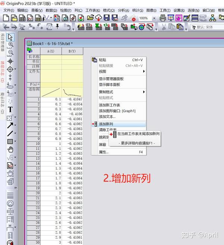224x245 pixels.
Task: Choose 粘贴 in context menu
Action: point(119,60)
